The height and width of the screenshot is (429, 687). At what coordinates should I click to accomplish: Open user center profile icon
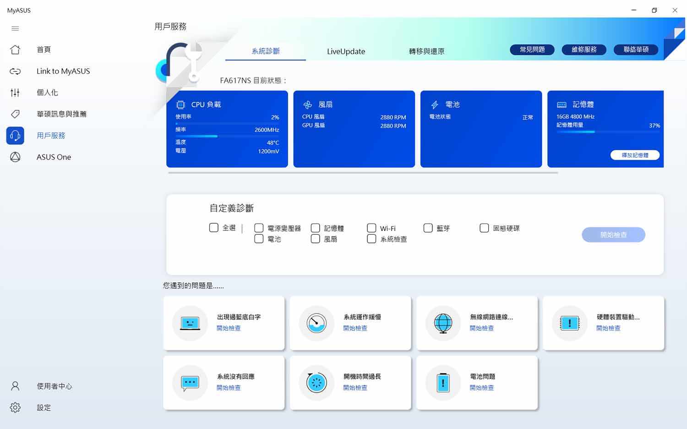[15, 386]
